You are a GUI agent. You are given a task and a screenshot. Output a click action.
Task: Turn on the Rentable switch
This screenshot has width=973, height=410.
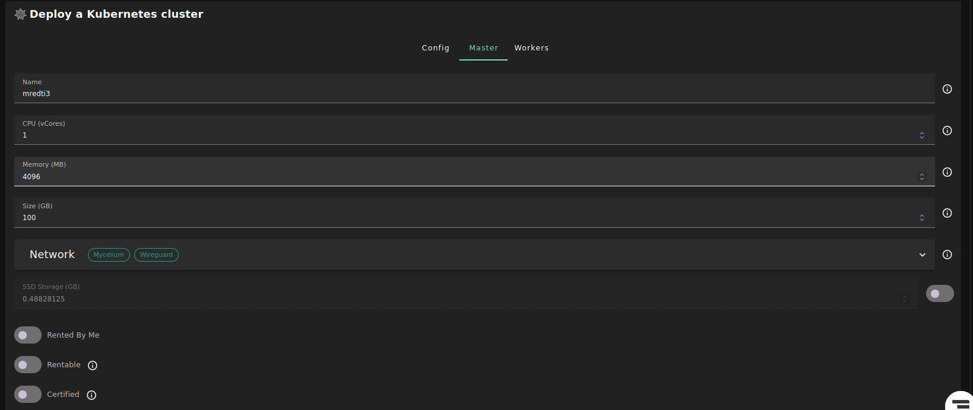(28, 365)
